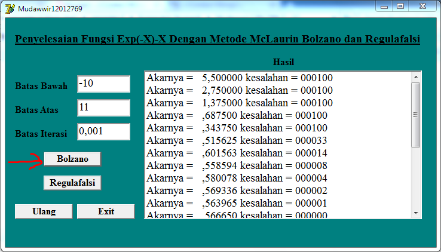This screenshot has width=441, height=252.
Task: Maximize the Mudawwir12012769 window
Action: 400,7
